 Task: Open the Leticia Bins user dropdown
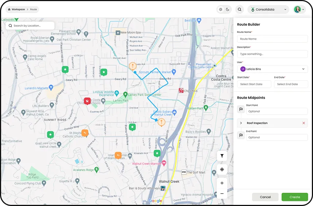[272, 69]
